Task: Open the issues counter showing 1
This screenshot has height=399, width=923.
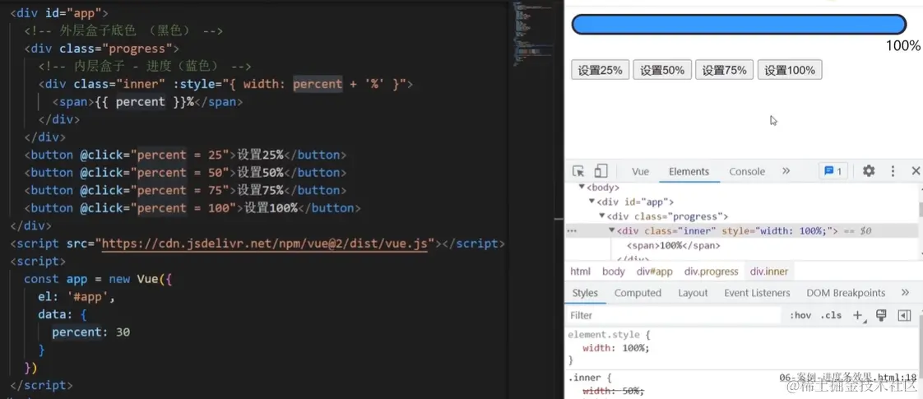Action: tap(833, 171)
